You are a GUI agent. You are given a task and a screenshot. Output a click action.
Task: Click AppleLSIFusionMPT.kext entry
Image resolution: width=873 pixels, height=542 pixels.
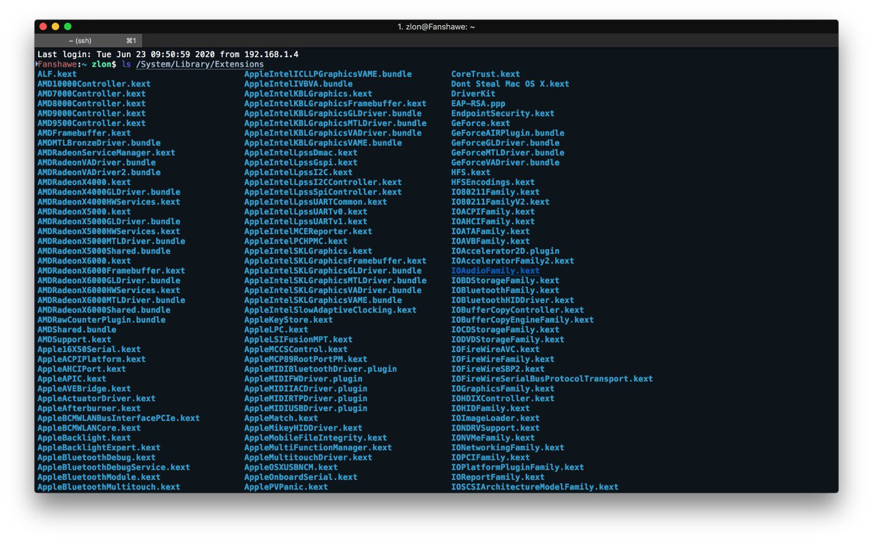coord(299,340)
